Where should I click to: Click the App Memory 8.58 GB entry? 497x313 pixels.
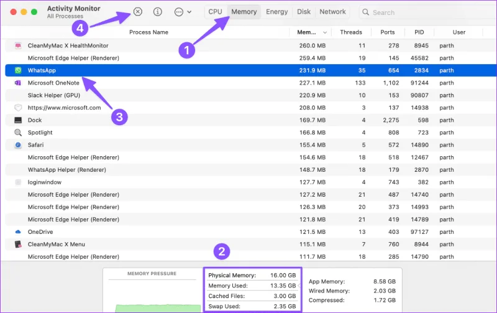[352, 281]
